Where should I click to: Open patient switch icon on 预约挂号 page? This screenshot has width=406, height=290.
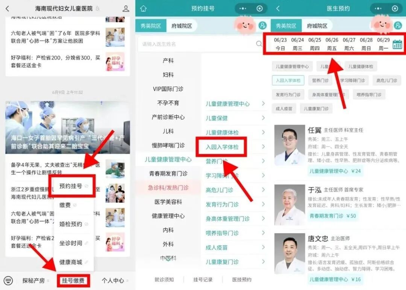coord(262,25)
